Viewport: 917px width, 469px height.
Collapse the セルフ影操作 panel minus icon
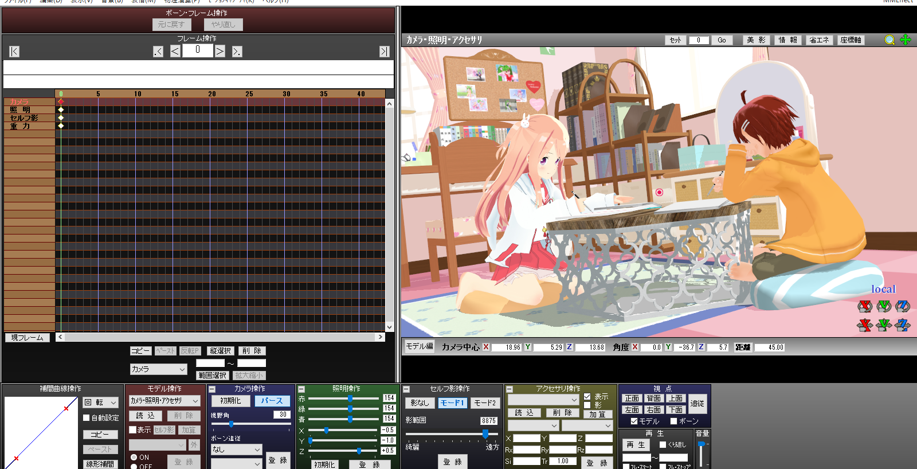click(x=407, y=389)
